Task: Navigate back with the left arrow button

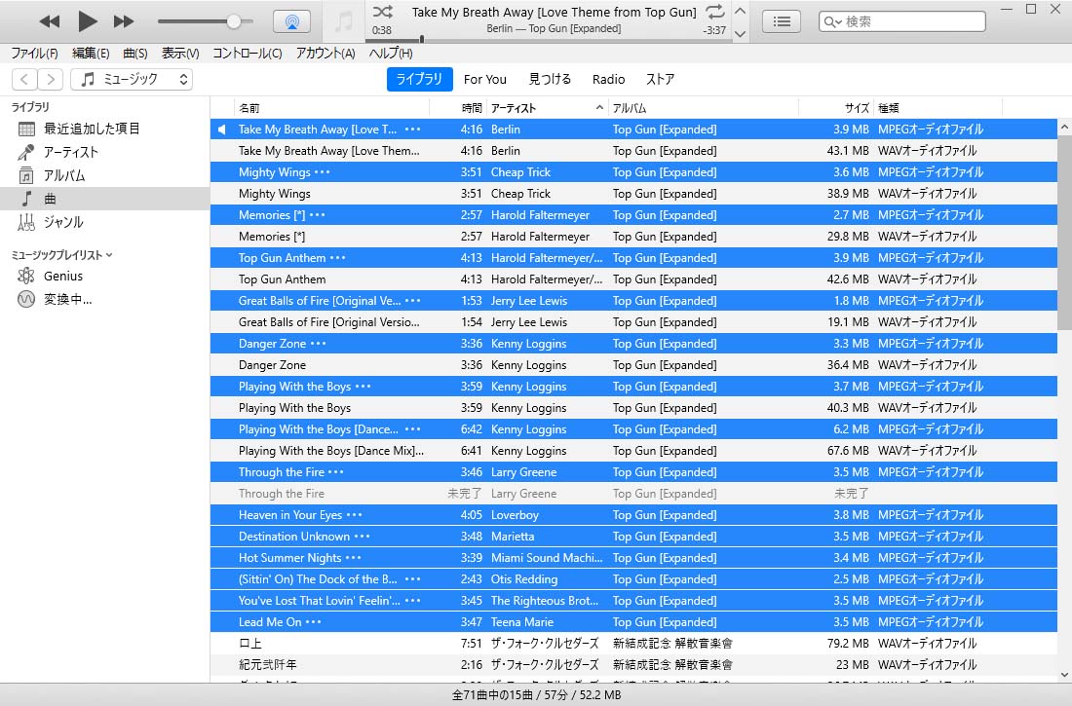Action: click(25, 80)
